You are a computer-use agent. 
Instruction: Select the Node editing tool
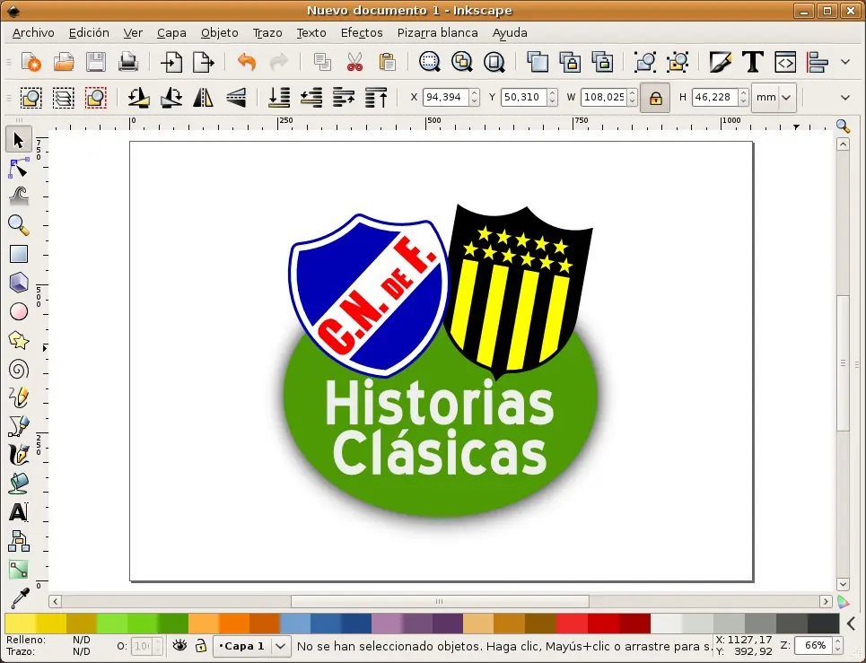coord(19,168)
